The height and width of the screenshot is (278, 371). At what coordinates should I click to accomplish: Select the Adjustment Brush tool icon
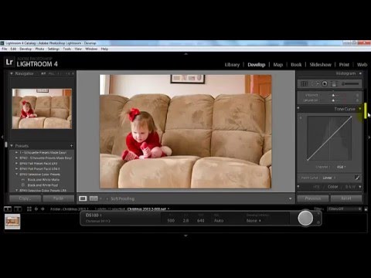coord(351,84)
